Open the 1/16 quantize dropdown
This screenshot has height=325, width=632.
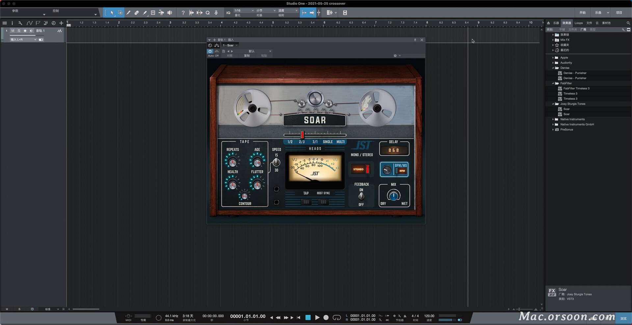click(244, 11)
